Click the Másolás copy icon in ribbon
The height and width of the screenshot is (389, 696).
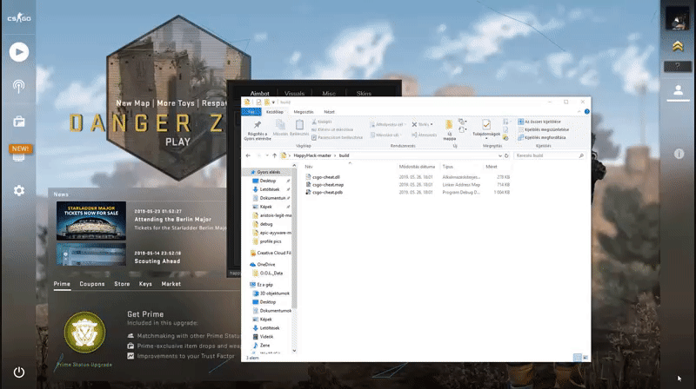pyautogui.click(x=280, y=128)
